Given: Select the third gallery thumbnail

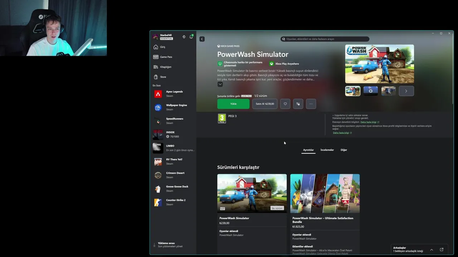Looking at the screenshot, I should 389,91.
